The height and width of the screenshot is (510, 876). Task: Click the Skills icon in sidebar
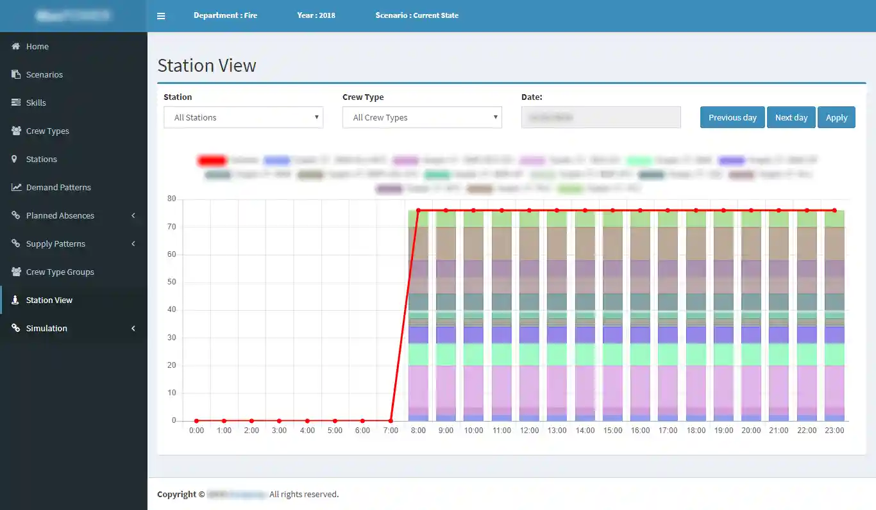coord(16,103)
